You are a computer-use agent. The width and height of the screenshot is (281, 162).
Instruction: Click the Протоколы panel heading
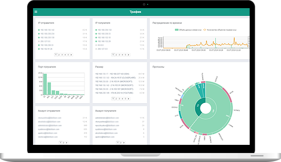tap(158, 67)
